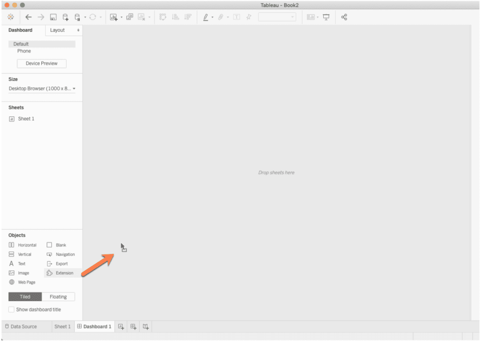This screenshot has width=481, height=341.
Task: Click the Share workbook icon
Action: [344, 17]
